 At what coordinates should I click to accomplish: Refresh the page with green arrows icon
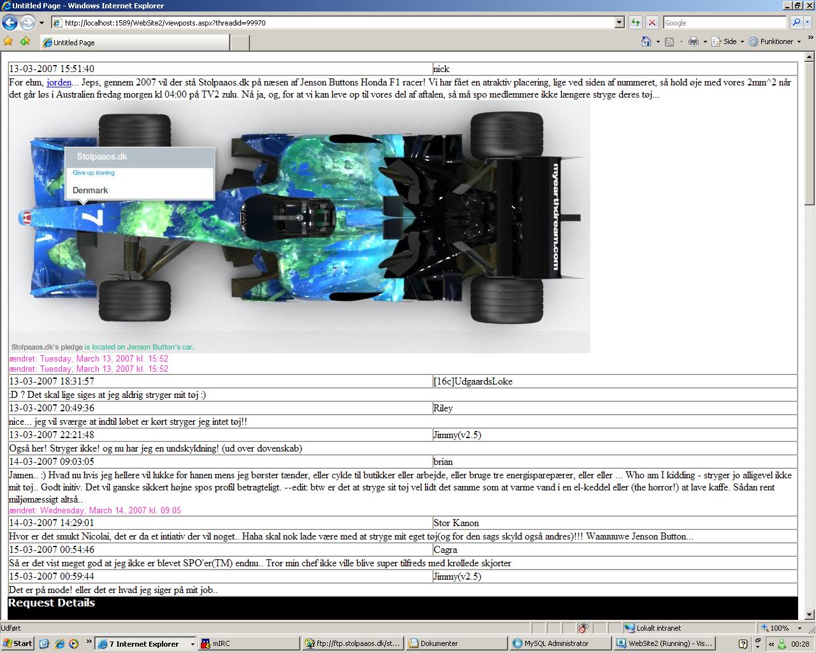coord(636,23)
